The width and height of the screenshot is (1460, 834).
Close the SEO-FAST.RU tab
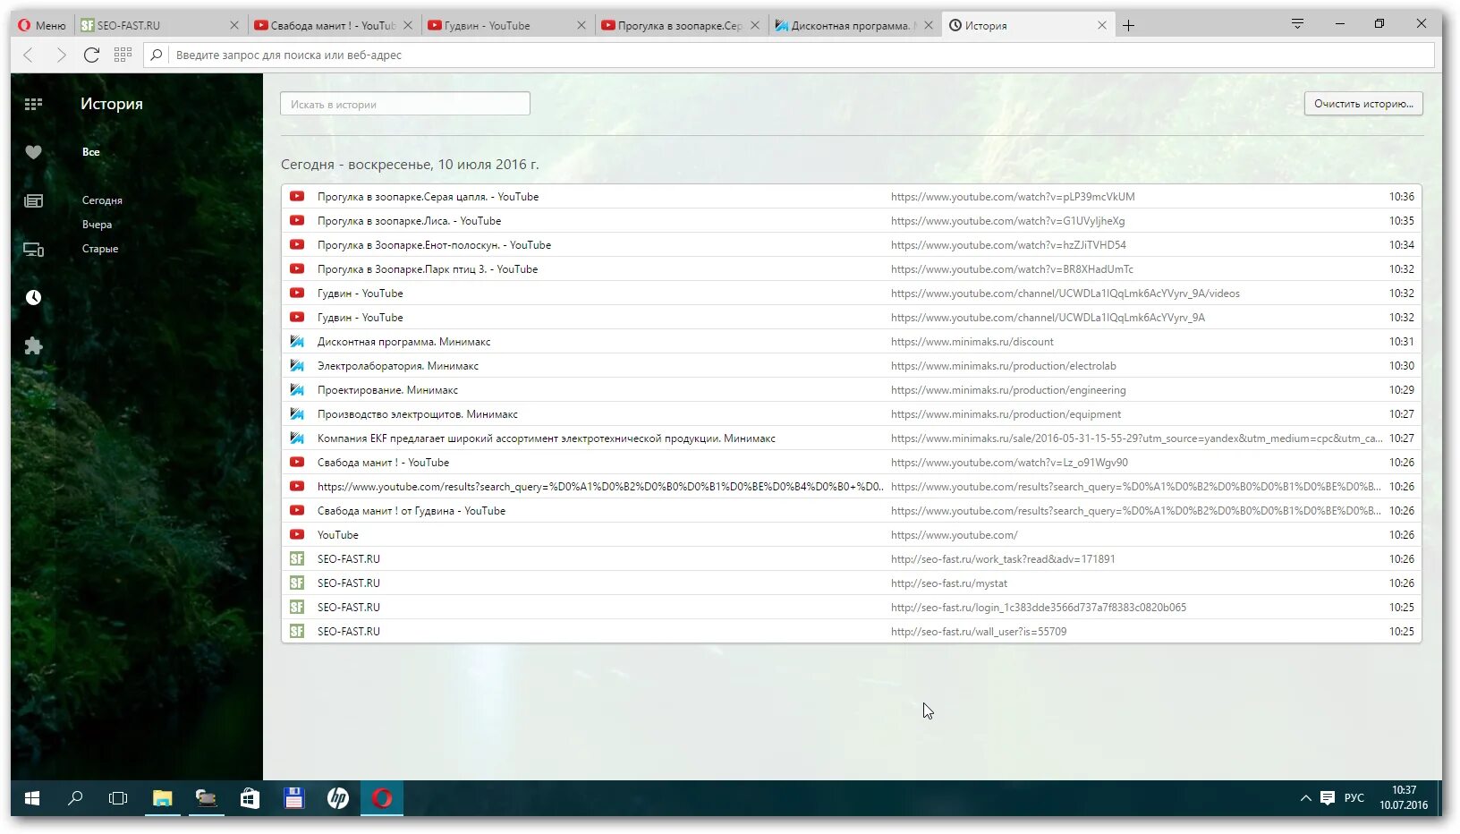point(234,25)
